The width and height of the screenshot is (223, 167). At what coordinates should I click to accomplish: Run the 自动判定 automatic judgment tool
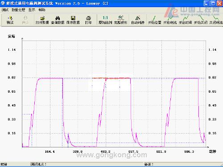pos(138,20)
